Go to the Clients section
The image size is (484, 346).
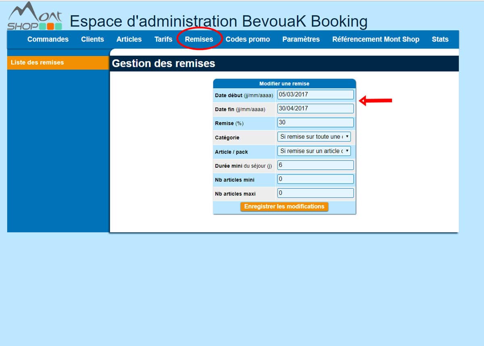(x=92, y=39)
